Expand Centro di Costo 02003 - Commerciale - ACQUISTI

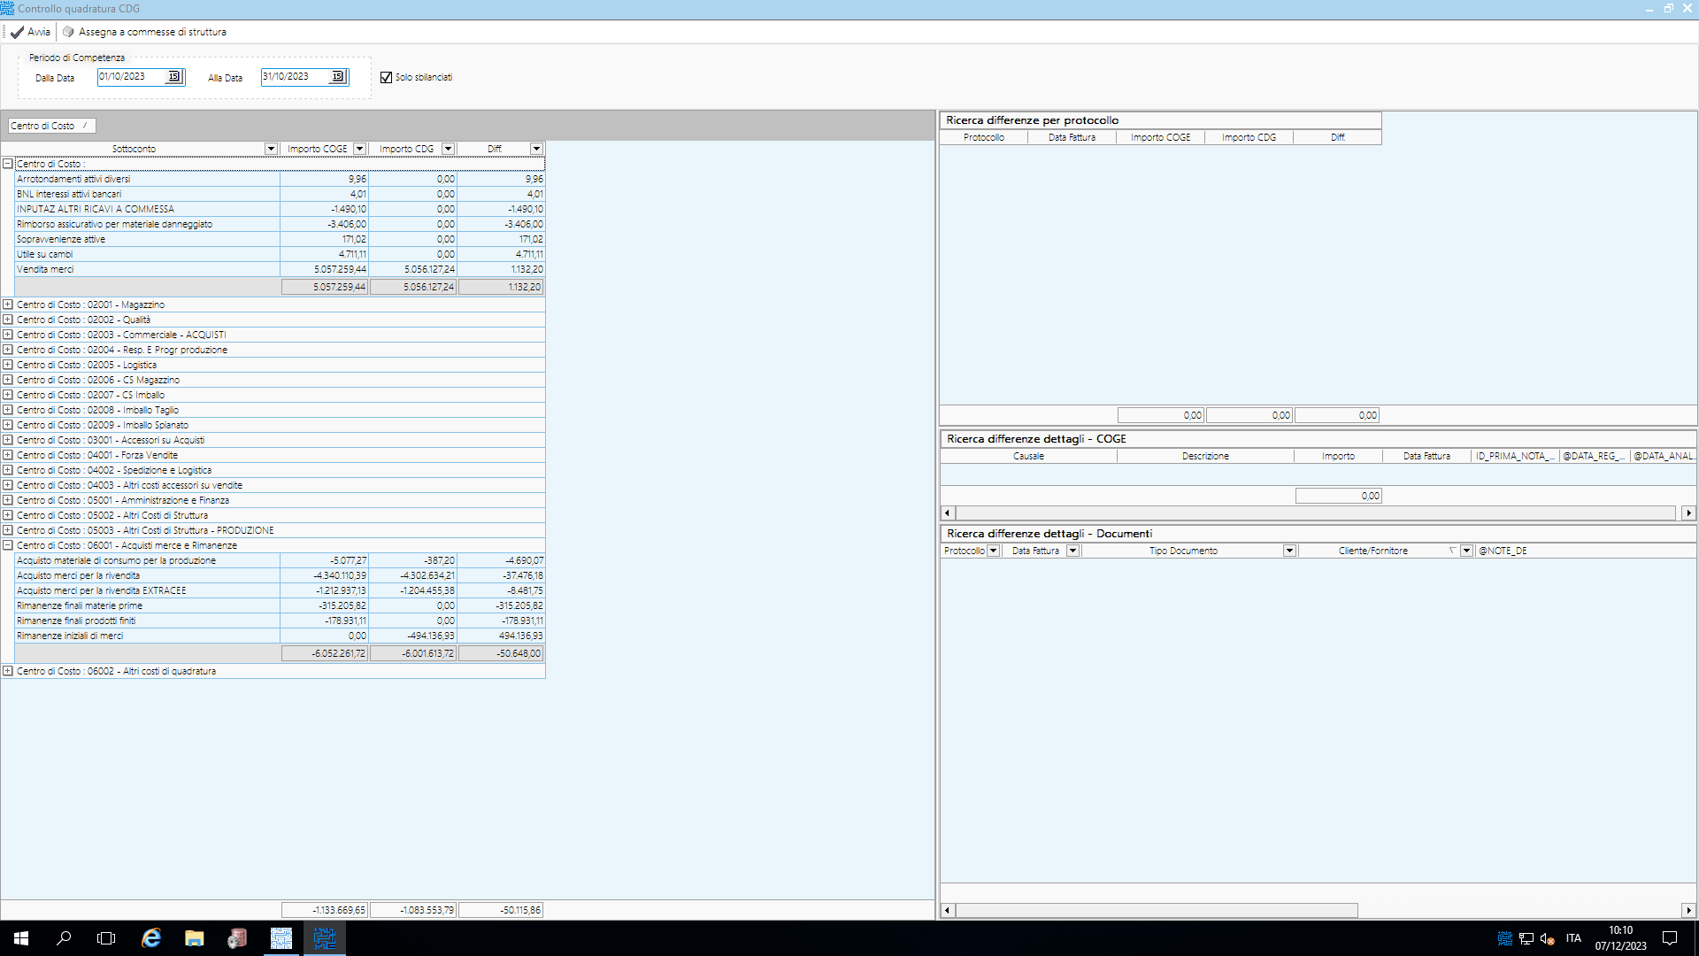(x=8, y=335)
